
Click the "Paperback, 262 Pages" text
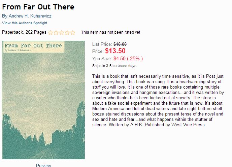tap(24, 32)
